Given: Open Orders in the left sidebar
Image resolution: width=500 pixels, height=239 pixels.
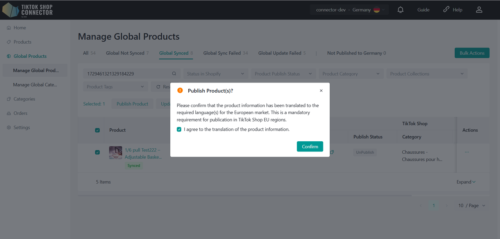Looking at the screenshot, I should coord(20,113).
